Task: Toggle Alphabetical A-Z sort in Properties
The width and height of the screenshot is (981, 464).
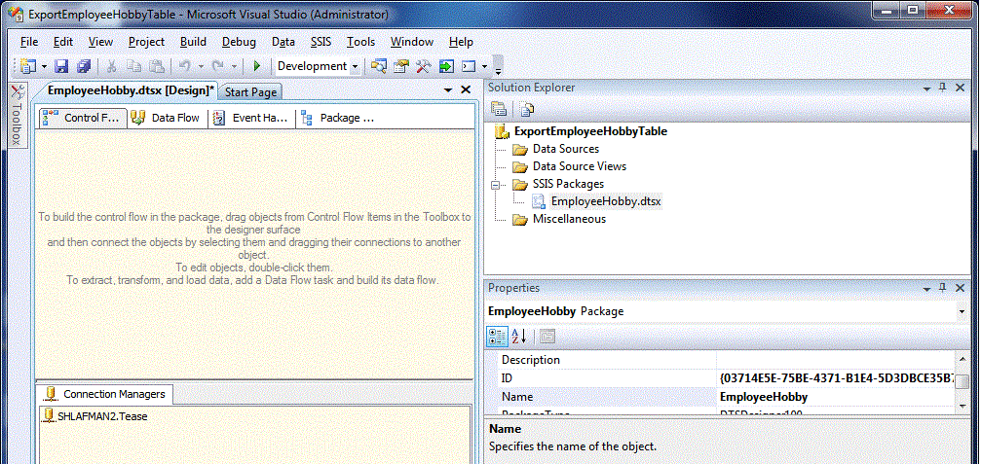Action: 519,337
